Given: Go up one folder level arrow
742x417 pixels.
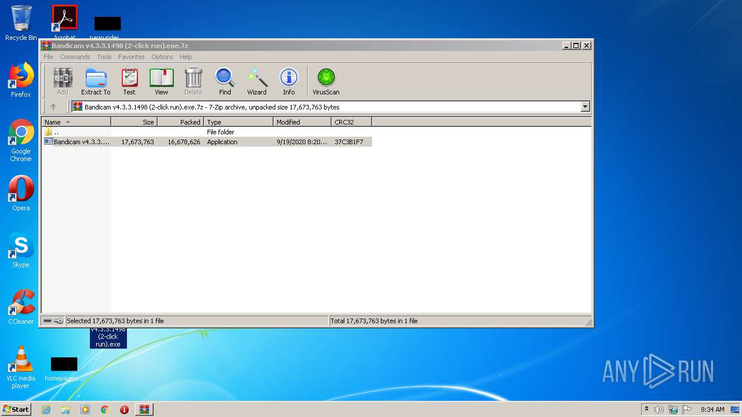Looking at the screenshot, I should point(53,107).
